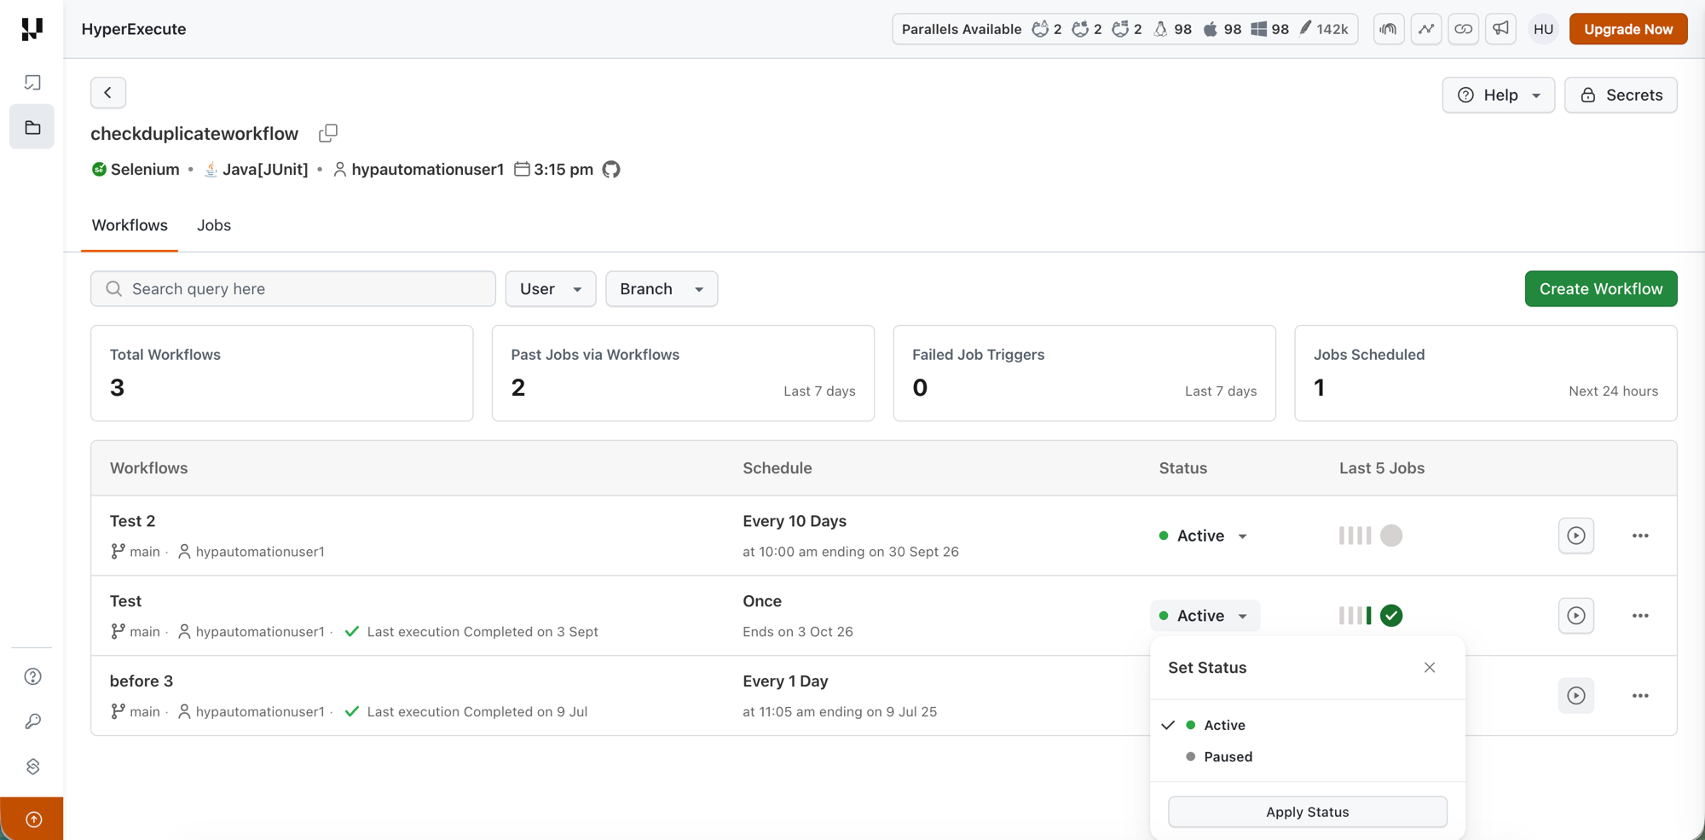The width and height of the screenshot is (1705, 840).
Task: Click the Every 10 Days schedule text
Action: point(795,521)
